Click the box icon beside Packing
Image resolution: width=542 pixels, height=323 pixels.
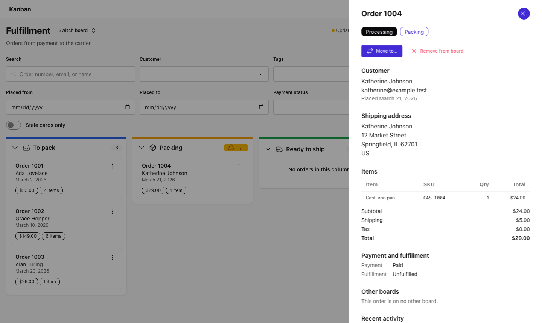point(153,148)
